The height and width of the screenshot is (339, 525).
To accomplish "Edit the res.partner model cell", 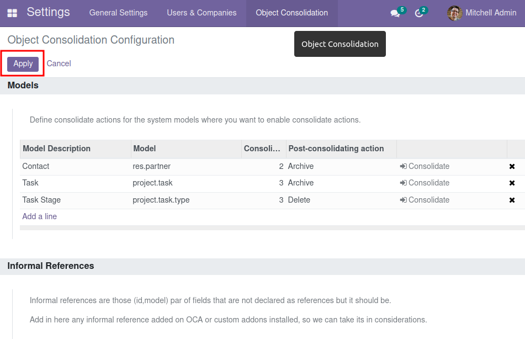I will [x=186, y=167].
